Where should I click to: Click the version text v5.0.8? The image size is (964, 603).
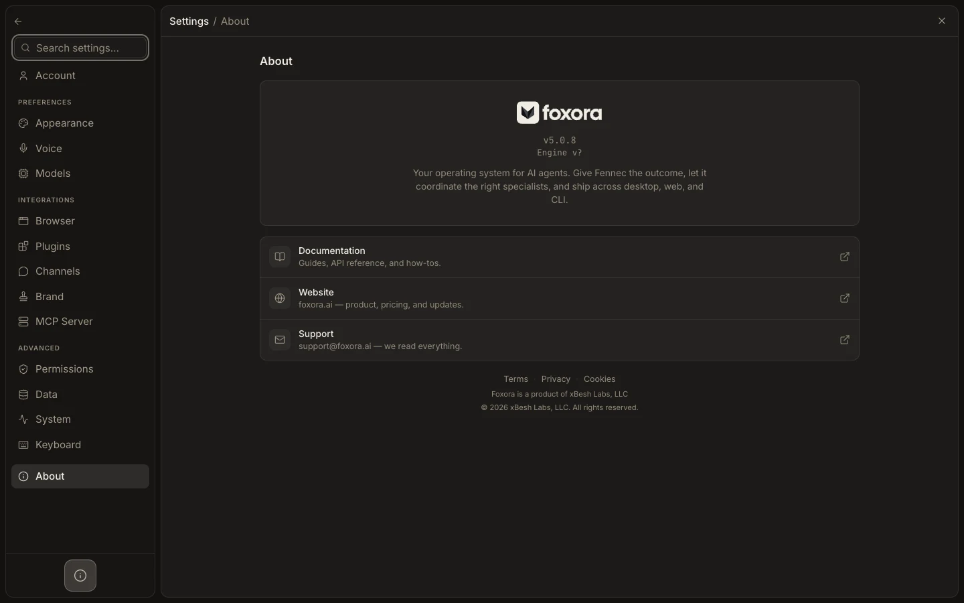[560, 140]
